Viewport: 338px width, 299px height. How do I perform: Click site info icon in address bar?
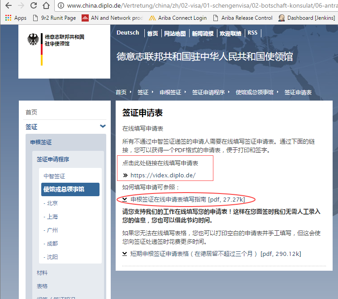click(x=60, y=6)
